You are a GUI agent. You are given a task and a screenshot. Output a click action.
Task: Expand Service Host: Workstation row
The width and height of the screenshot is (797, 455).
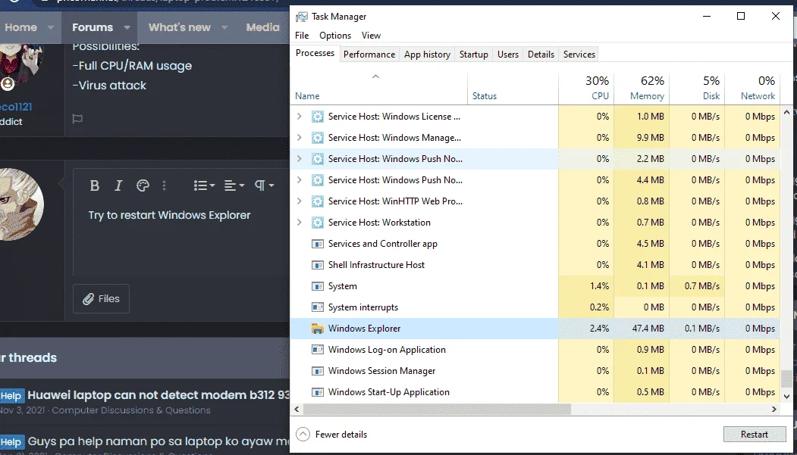[x=300, y=223]
